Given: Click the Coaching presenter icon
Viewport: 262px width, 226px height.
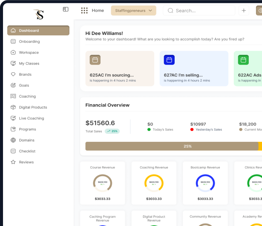Looking at the screenshot, I should (x=13, y=96).
